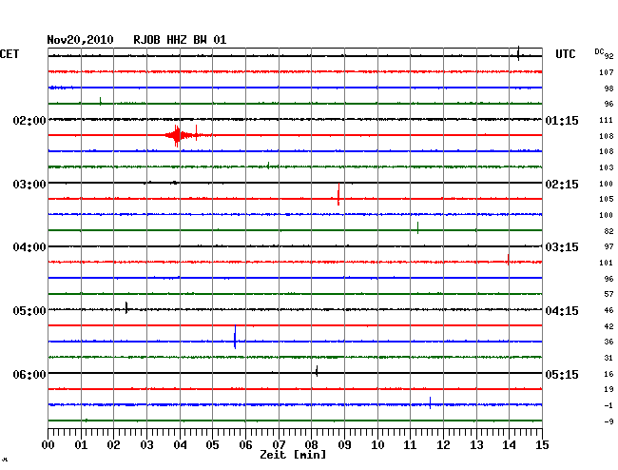Click the 12 minute axis tick label
618x470 pixels.
[x=443, y=445]
